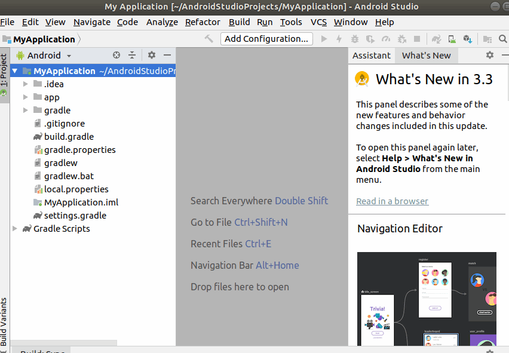Viewport: 509px width, 353px height.
Task: Open the AVD Manager icon
Action: [452, 39]
